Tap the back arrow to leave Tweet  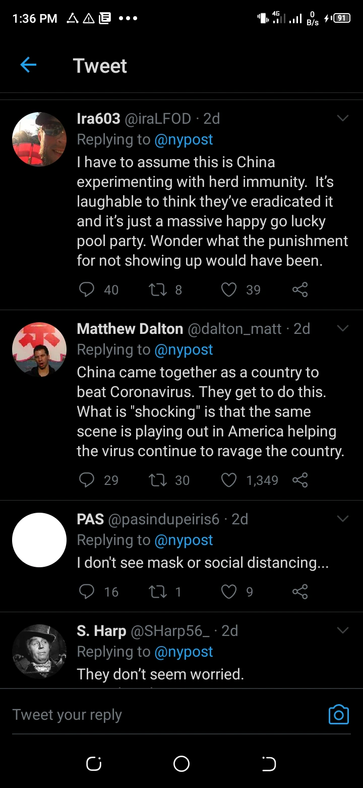pyautogui.click(x=28, y=65)
